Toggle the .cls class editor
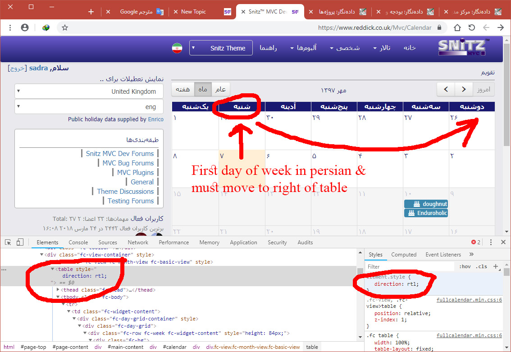 (481, 266)
